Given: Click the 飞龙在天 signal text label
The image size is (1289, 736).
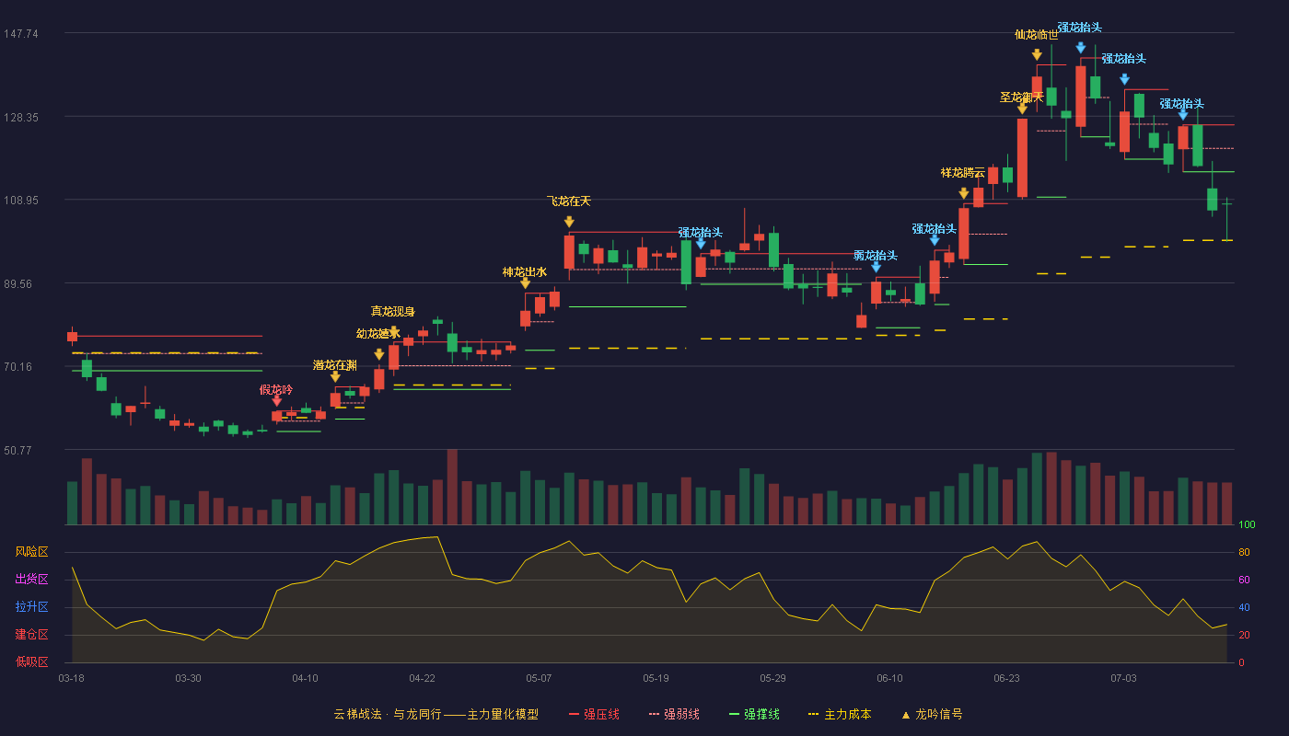Looking at the screenshot, I should (x=569, y=201).
